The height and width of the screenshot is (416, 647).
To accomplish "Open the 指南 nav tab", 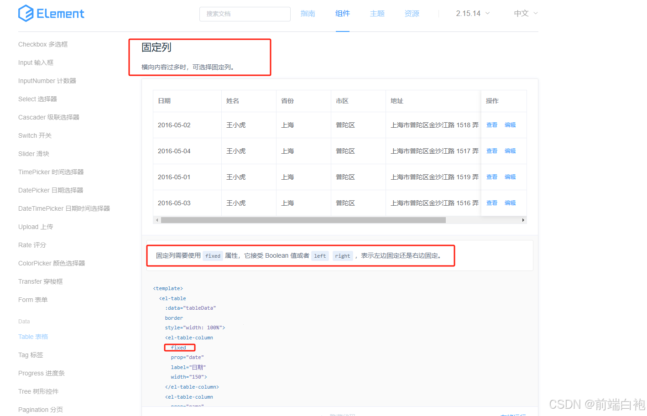I will pyautogui.click(x=308, y=14).
